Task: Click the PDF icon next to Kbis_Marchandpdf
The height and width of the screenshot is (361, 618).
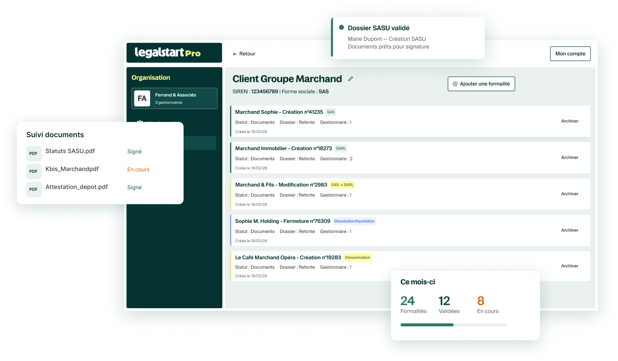Action: 34,171
